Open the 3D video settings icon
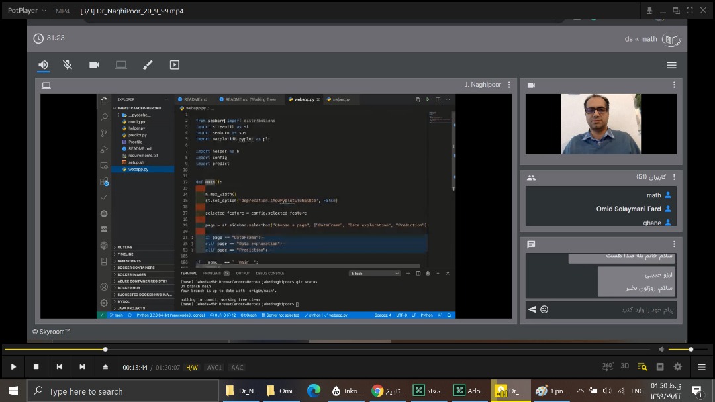Screen dimensions: 715x402 [x=625, y=366]
